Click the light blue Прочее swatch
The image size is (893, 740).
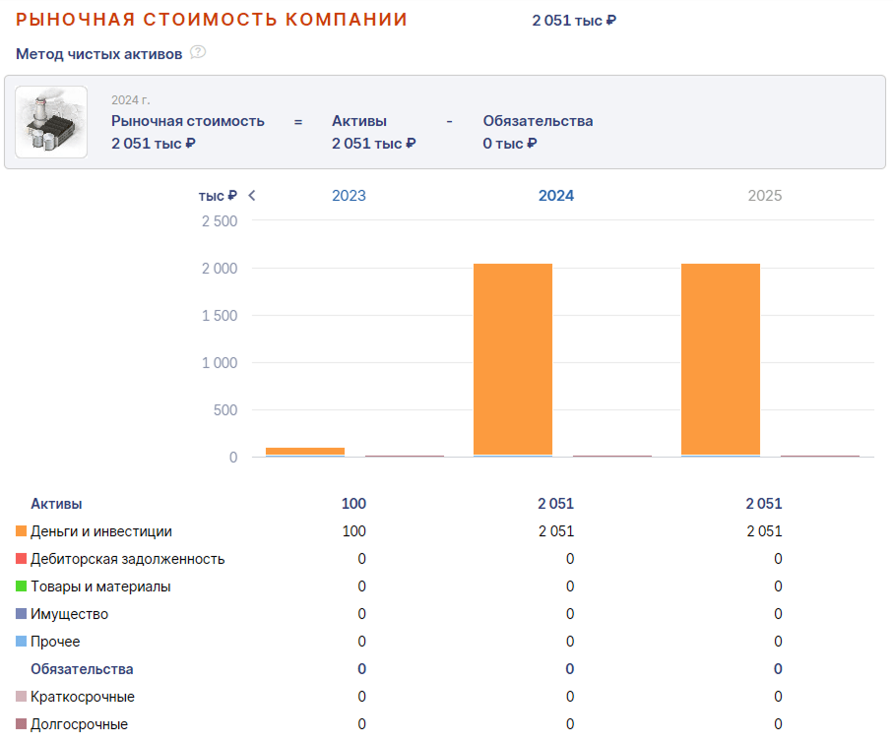click(21, 641)
